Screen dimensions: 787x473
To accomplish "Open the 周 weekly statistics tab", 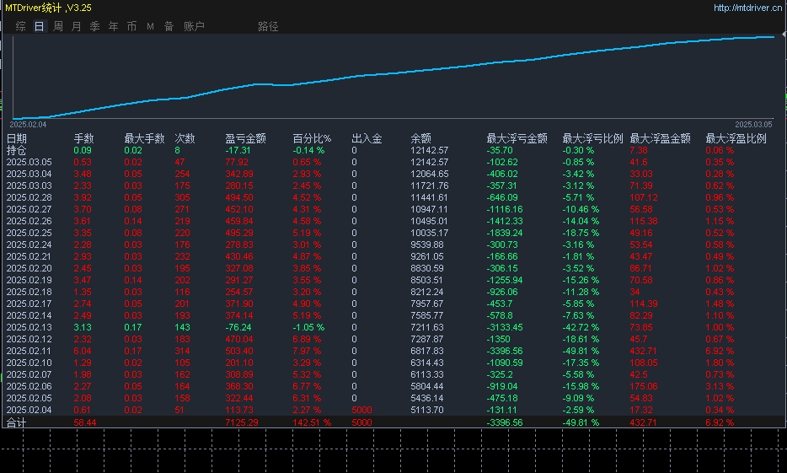I will (x=58, y=26).
